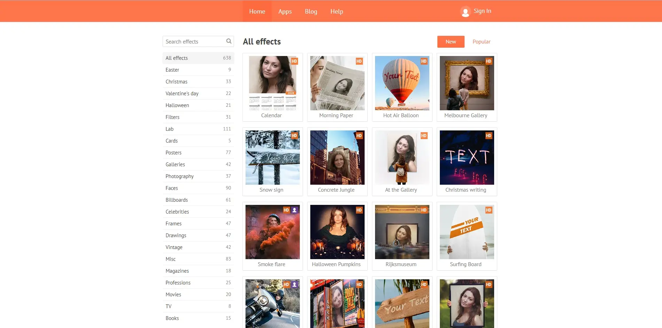
Task: Open the Help page
Action: pos(337,11)
